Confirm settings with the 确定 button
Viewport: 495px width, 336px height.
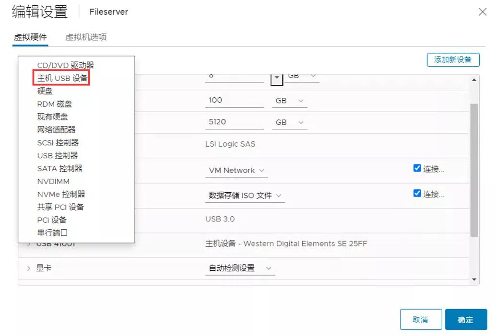(x=466, y=319)
